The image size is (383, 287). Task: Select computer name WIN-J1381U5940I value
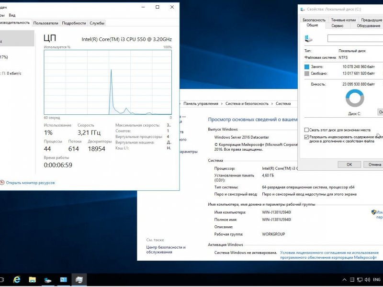(x=277, y=212)
